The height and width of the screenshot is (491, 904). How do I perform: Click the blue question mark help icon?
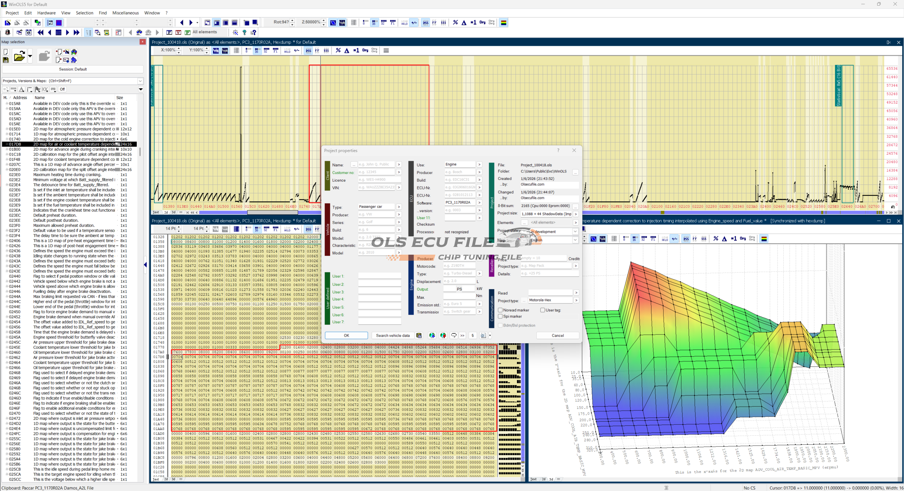point(244,32)
